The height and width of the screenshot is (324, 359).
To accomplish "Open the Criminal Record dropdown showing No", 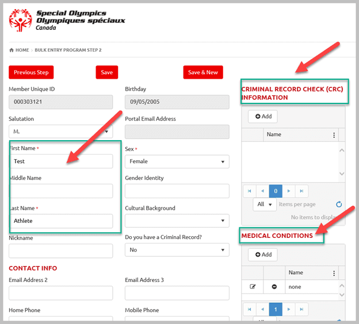I will pyautogui.click(x=177, y=250).
